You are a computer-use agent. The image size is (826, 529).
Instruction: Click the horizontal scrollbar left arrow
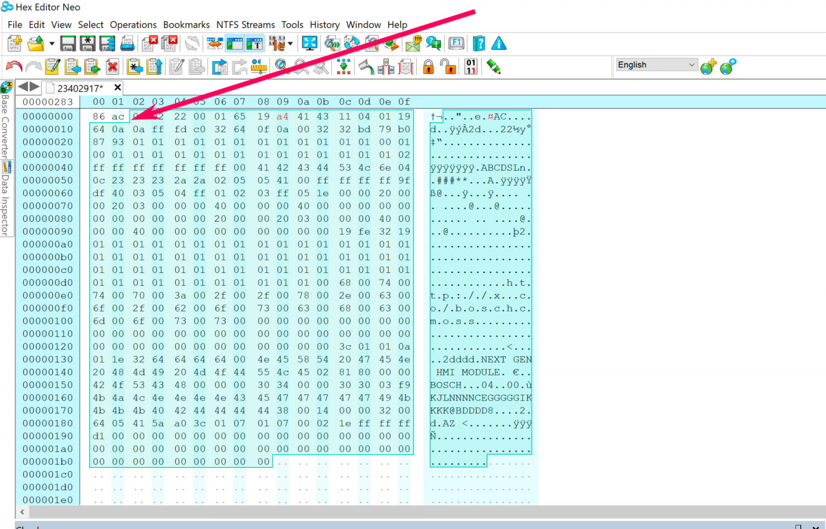pos(22,512)
